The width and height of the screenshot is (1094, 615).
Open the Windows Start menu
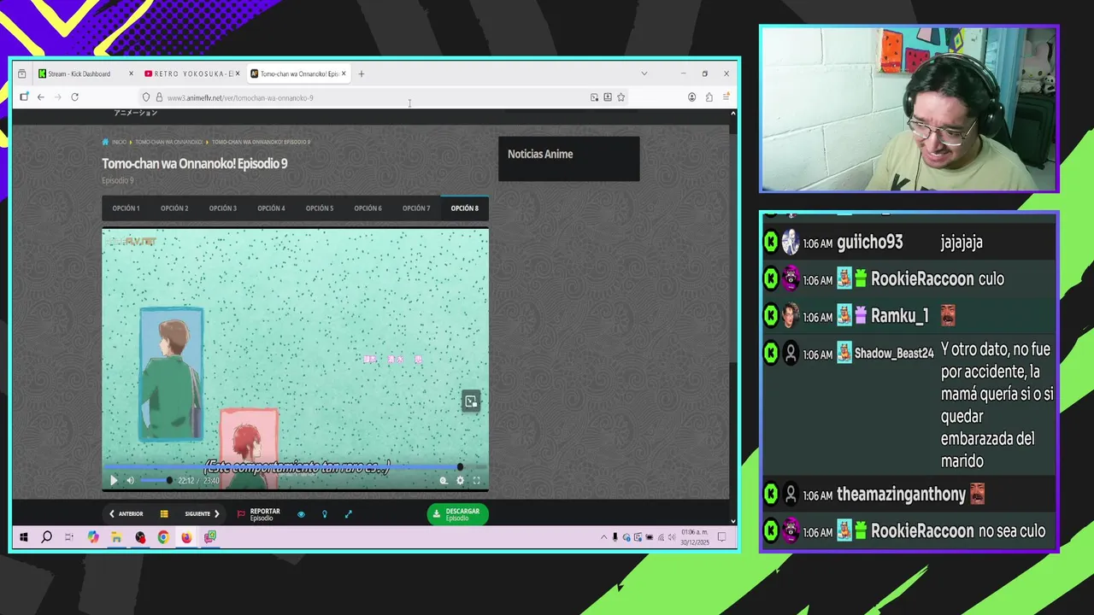point(24,537)
